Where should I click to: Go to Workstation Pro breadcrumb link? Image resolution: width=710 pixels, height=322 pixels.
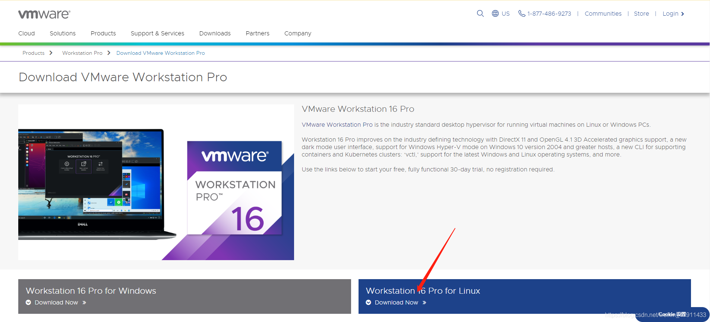click(x=82, y=53)
